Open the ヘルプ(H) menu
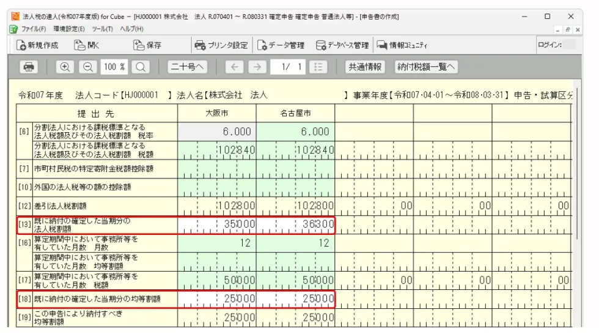599x334 pixels. (x=131, y=29)
